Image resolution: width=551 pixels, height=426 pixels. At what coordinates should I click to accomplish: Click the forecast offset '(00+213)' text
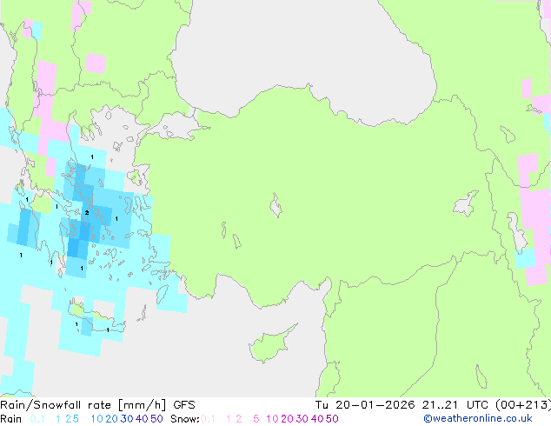(x=523, y=405)
